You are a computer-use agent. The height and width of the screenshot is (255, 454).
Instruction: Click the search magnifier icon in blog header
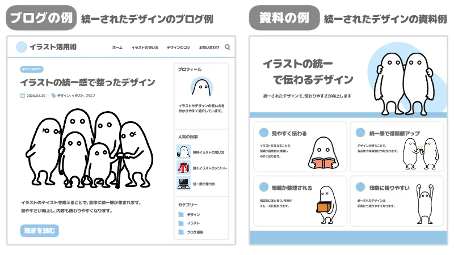point(228,47)
